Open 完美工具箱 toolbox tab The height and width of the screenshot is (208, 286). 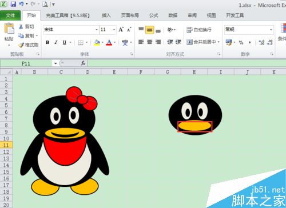pos(68,15)
